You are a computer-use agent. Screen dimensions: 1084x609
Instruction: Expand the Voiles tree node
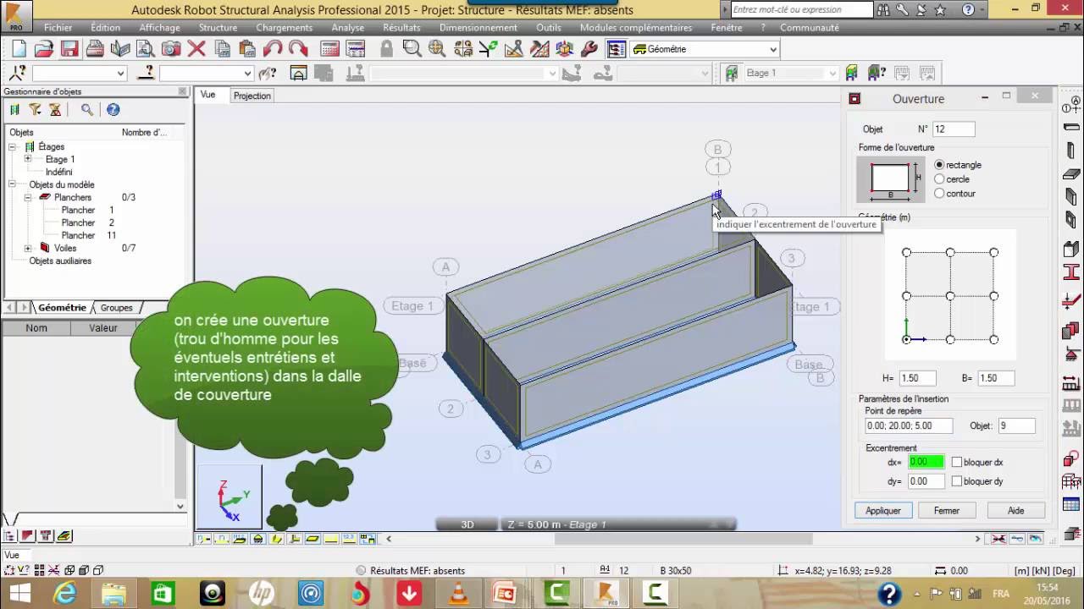tap(28, 248)
